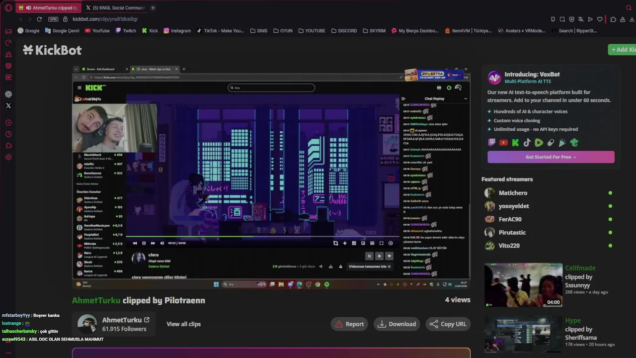
Task: Go back to the previous page
Action: pyautogui.click(x=20, y=19)
